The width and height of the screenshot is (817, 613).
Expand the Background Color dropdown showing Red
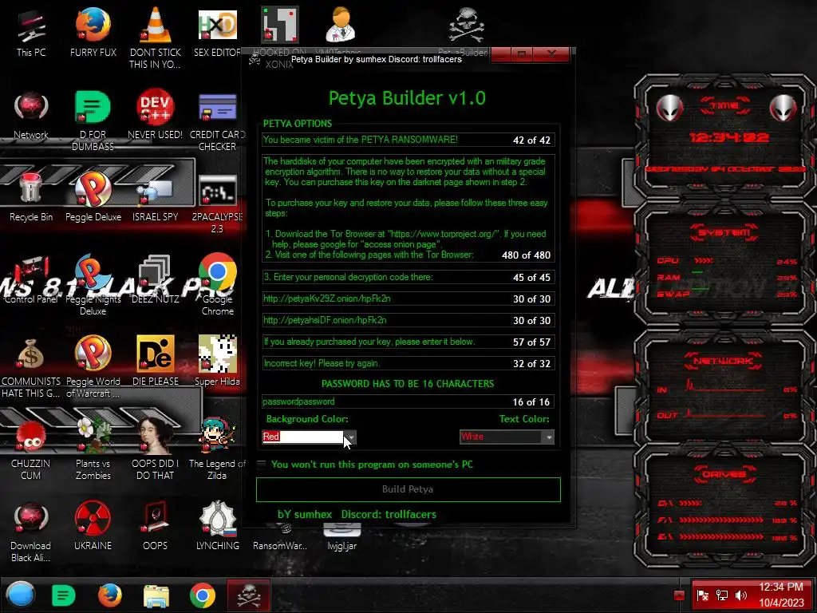point(351,437)
